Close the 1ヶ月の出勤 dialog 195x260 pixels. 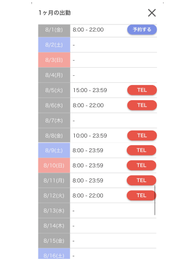[152, 13]
